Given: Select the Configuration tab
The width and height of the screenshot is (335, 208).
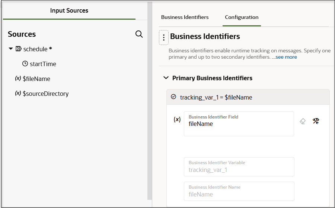Looking at the screenshot, I should click(242, 17).
